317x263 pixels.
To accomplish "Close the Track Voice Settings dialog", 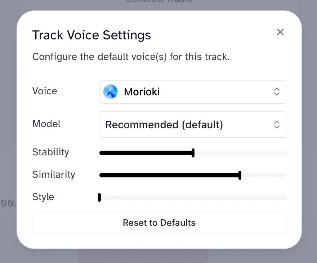I will (x=280, y=32).
